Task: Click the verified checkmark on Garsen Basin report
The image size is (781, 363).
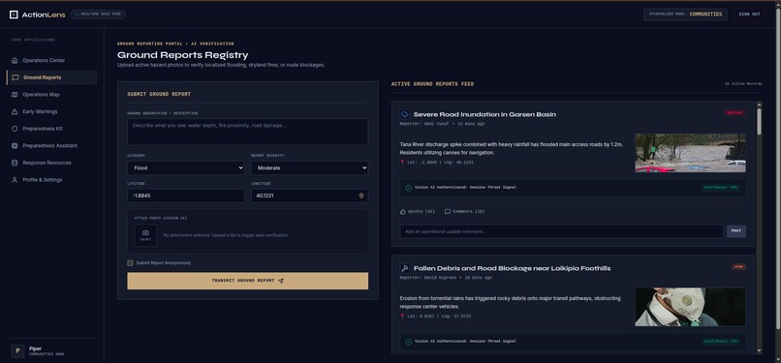Action: (x=409, y=188)
